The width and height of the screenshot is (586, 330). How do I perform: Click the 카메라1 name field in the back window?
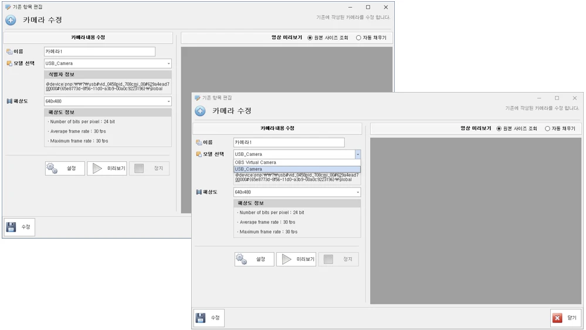pyautogui.click(x=99, y=52)
